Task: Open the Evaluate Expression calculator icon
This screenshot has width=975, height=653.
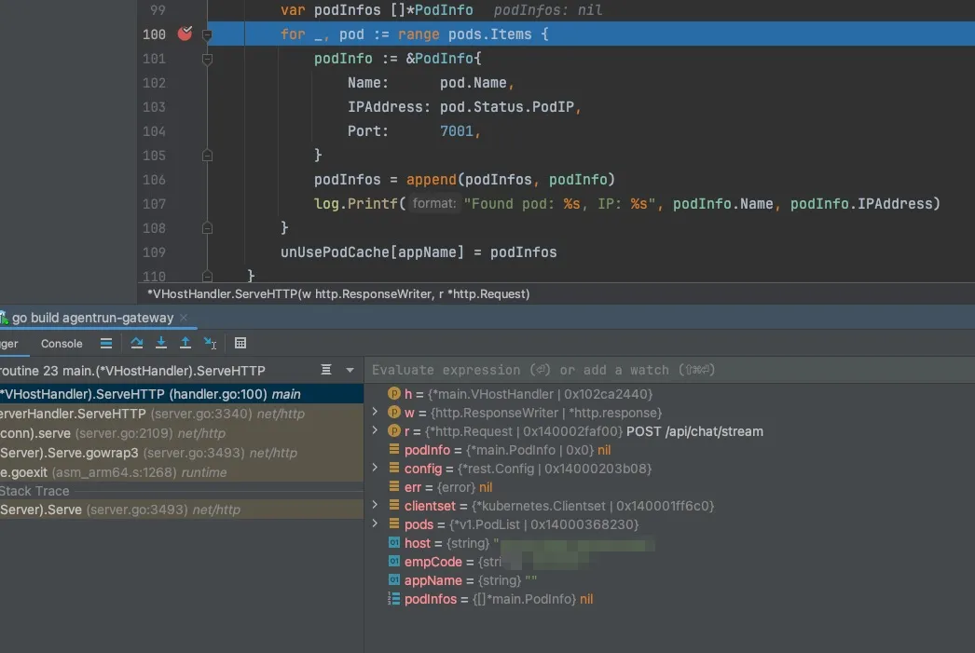Action: (240, 344)
